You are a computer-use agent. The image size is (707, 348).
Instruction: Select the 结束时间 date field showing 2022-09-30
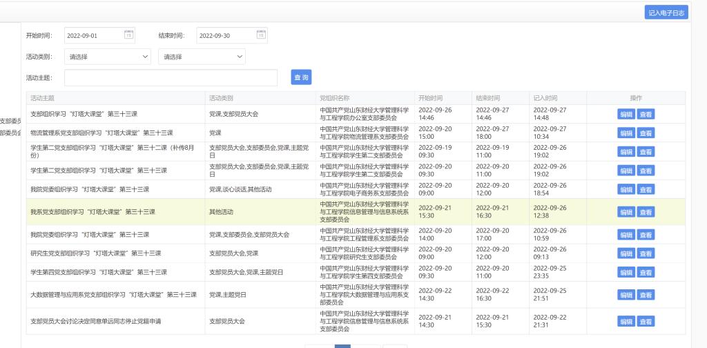click(x=225, y=35)
